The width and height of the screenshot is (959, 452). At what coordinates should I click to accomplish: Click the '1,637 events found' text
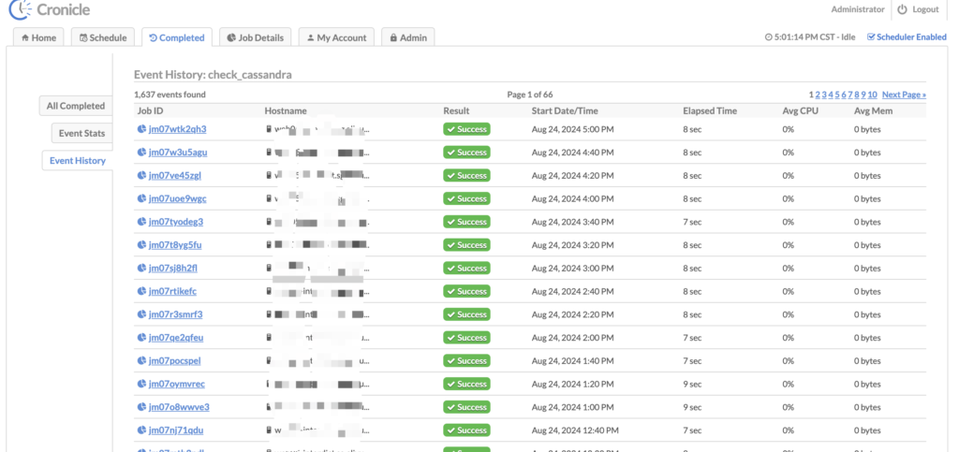[x=170, y=95]
